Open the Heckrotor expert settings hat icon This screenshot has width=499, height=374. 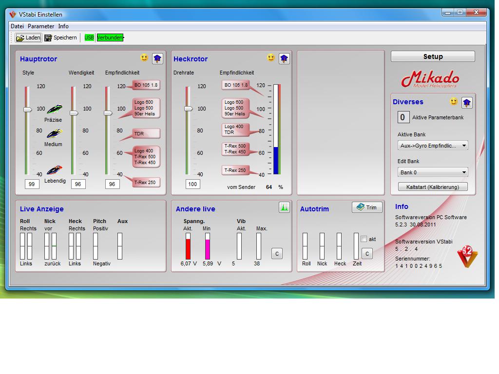284,58
